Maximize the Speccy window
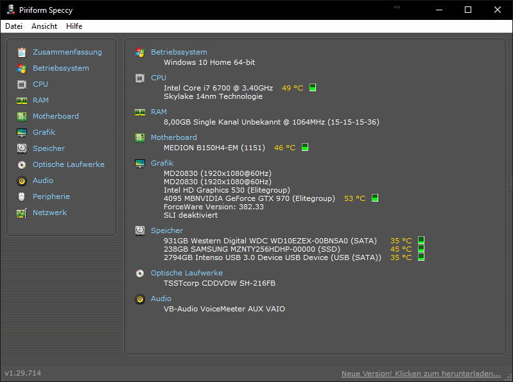 [x=468, y=10]
